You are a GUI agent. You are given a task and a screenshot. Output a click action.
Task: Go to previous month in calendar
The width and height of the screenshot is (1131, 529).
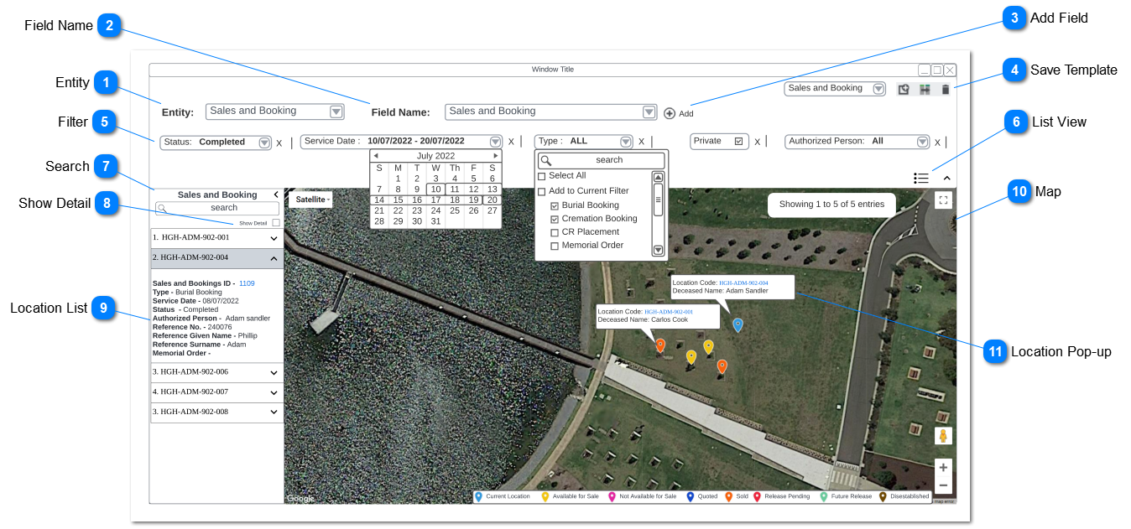click(x=376, y=156)
